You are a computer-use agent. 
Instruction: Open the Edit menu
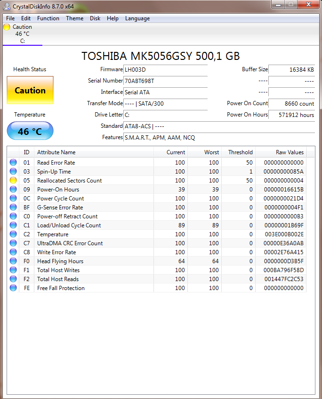26,18
